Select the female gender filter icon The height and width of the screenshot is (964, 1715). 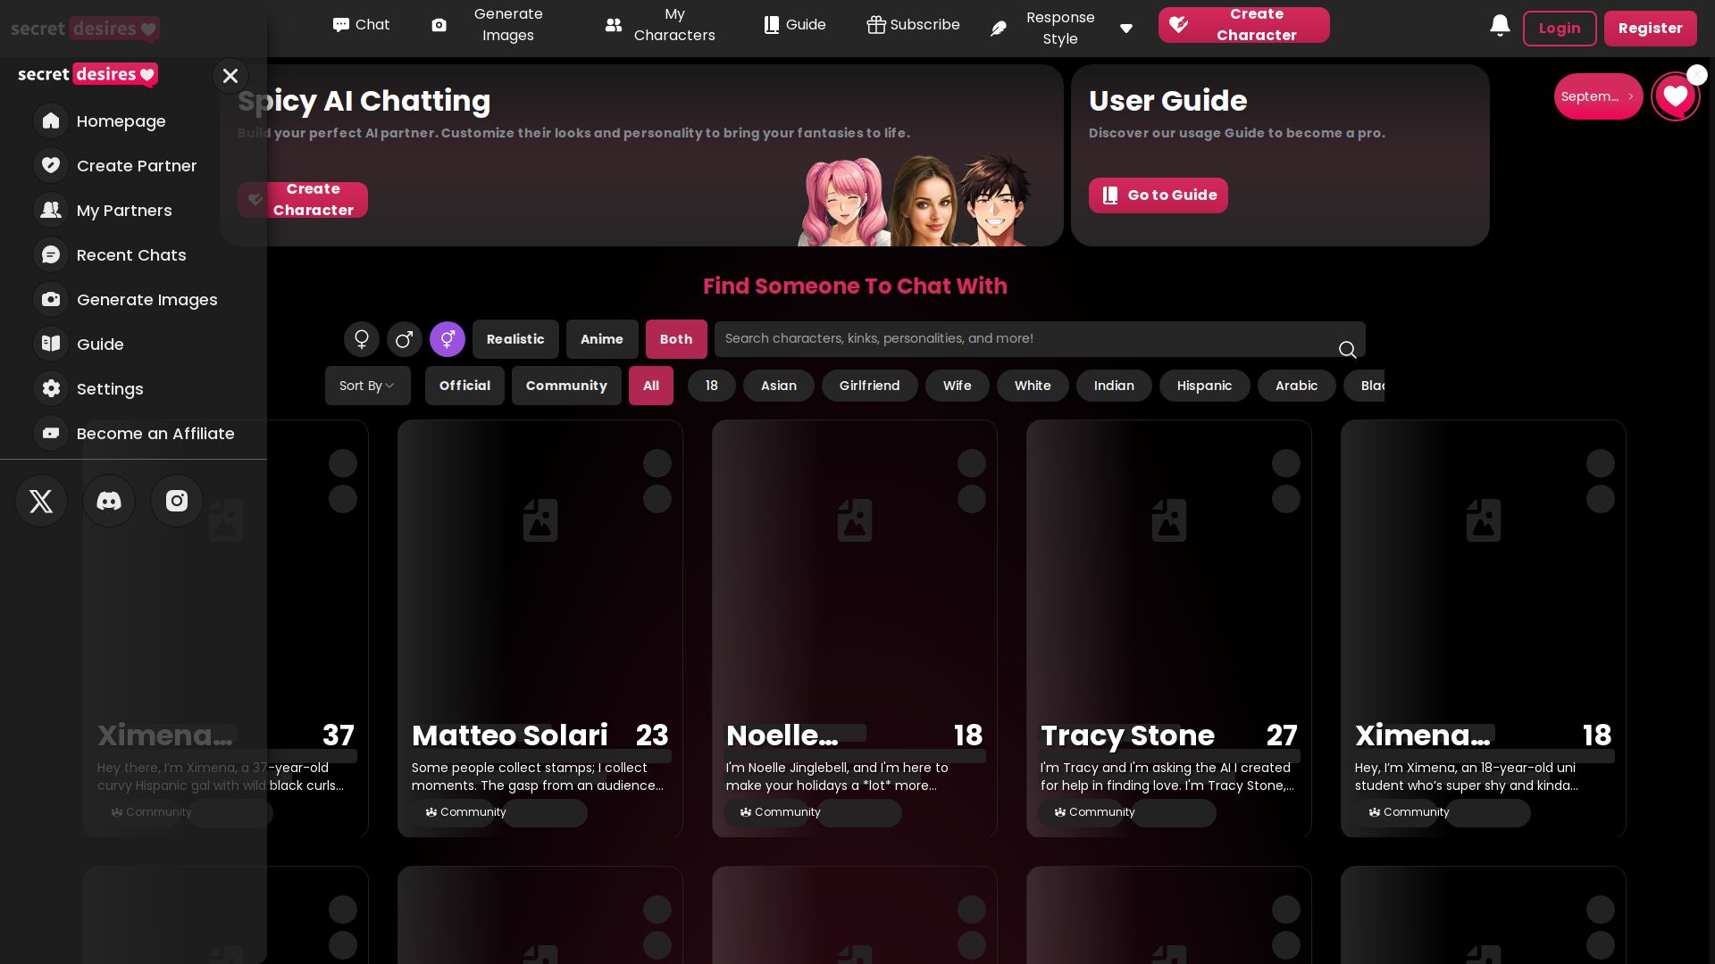(x=362, y=339)
